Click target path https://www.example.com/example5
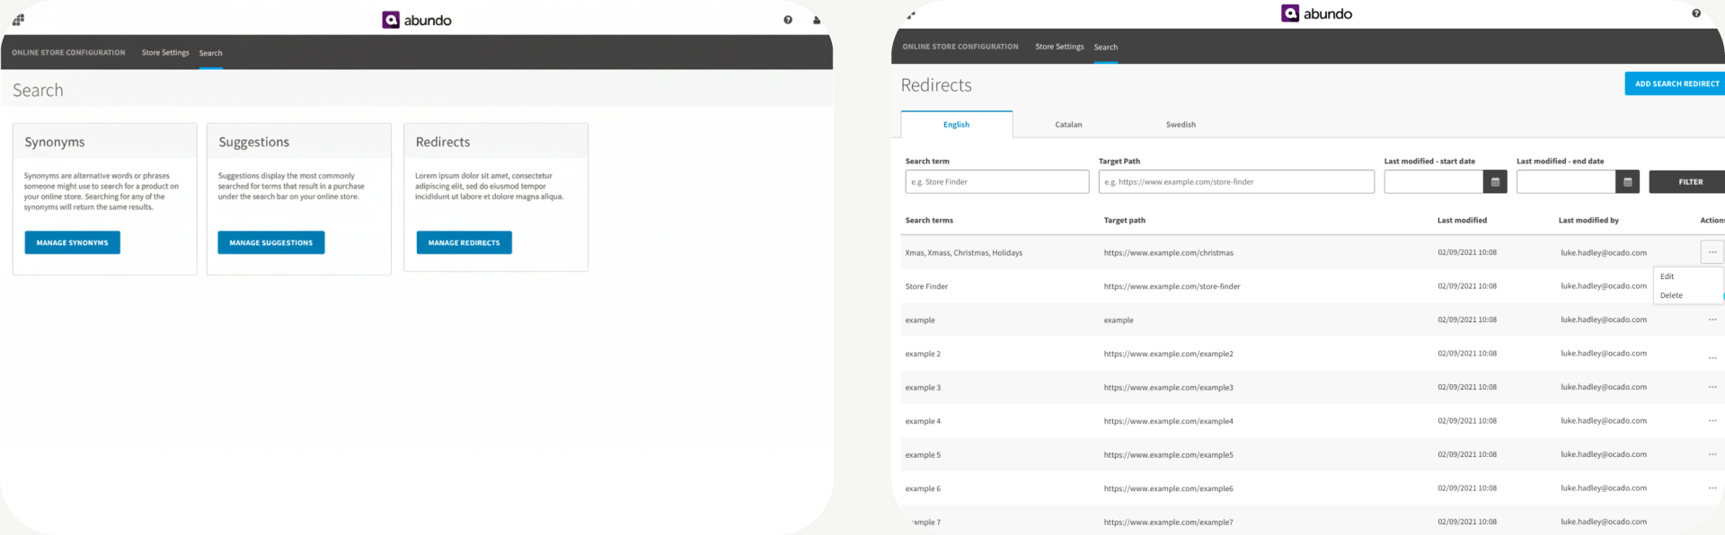 pyautogui.click(x=1169, y=455)
